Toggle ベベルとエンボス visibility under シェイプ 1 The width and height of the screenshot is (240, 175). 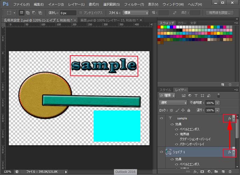coord(176,164)
